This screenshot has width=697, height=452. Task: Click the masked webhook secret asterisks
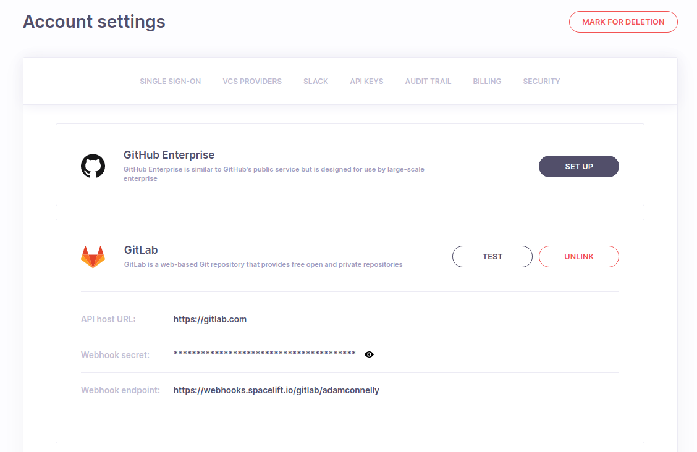pos(264,354)
